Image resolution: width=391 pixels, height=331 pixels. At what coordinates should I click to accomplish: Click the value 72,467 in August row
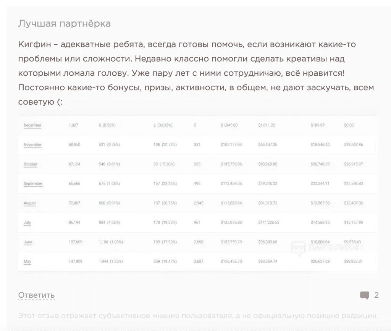click(x=74, y=203)
